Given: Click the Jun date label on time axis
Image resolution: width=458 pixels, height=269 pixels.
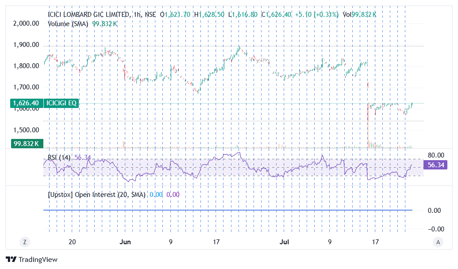Looking at the screenshot, I should point(125,242).
